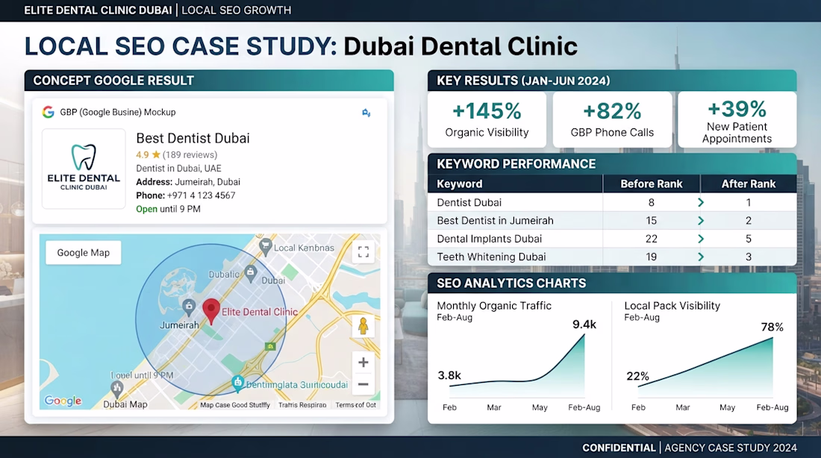Image resolution: width=821 pixels, height=458 pixels.
Task: Click the +82% GBP Phone Calls card
Action: (612, 120)
